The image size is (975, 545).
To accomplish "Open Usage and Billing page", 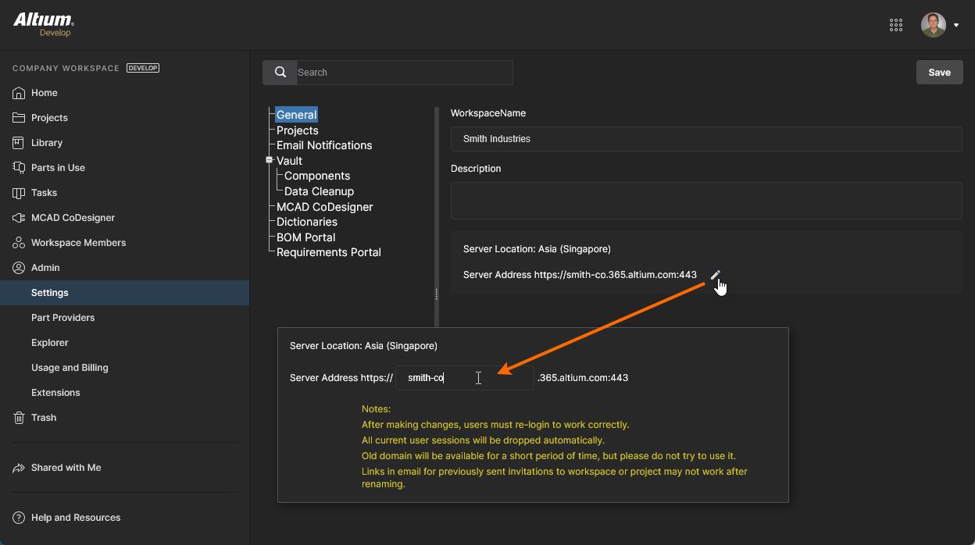I will [70, 368].
